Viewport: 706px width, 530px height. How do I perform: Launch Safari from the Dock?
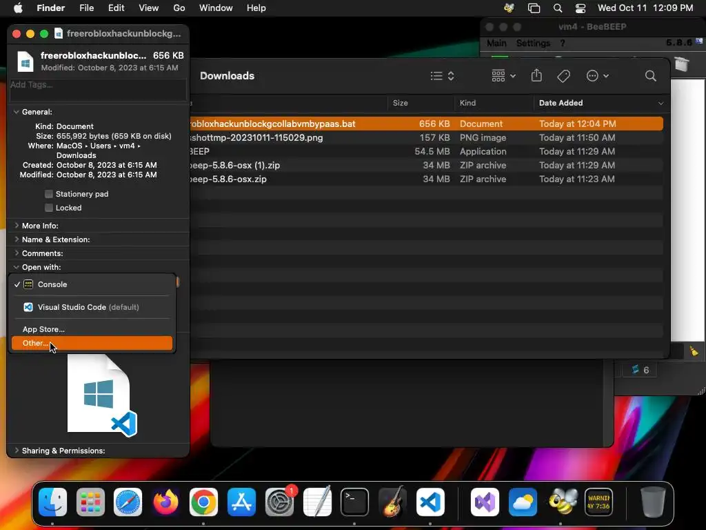(x=128, y=502)
